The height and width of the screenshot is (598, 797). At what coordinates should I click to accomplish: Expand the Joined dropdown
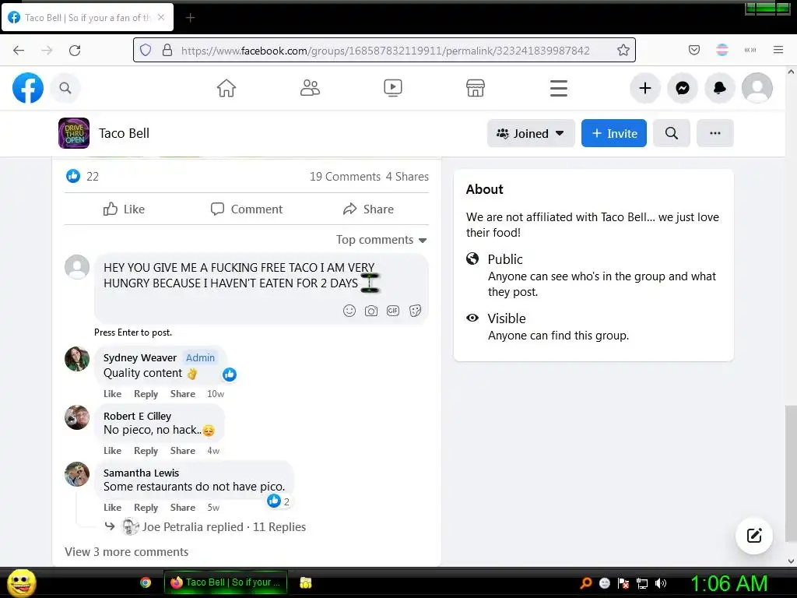pyautogui.click(x=531, y=133)
